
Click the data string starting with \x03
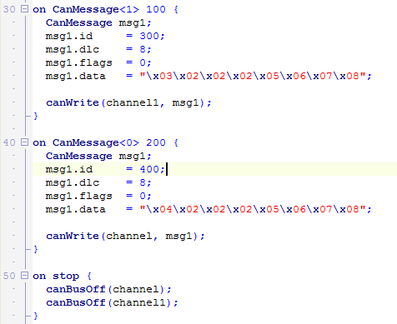(253, 76)
